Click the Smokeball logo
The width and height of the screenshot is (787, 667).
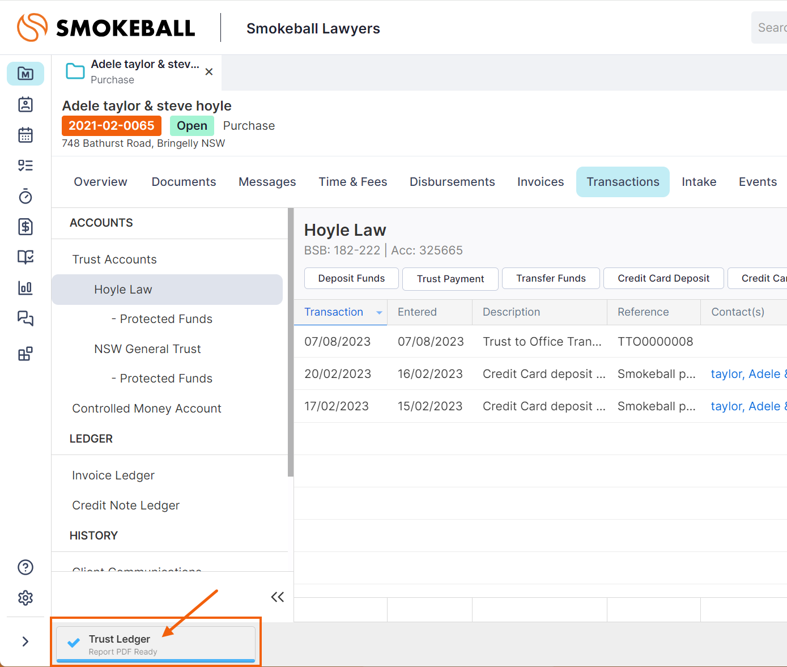tap(106, 27)
